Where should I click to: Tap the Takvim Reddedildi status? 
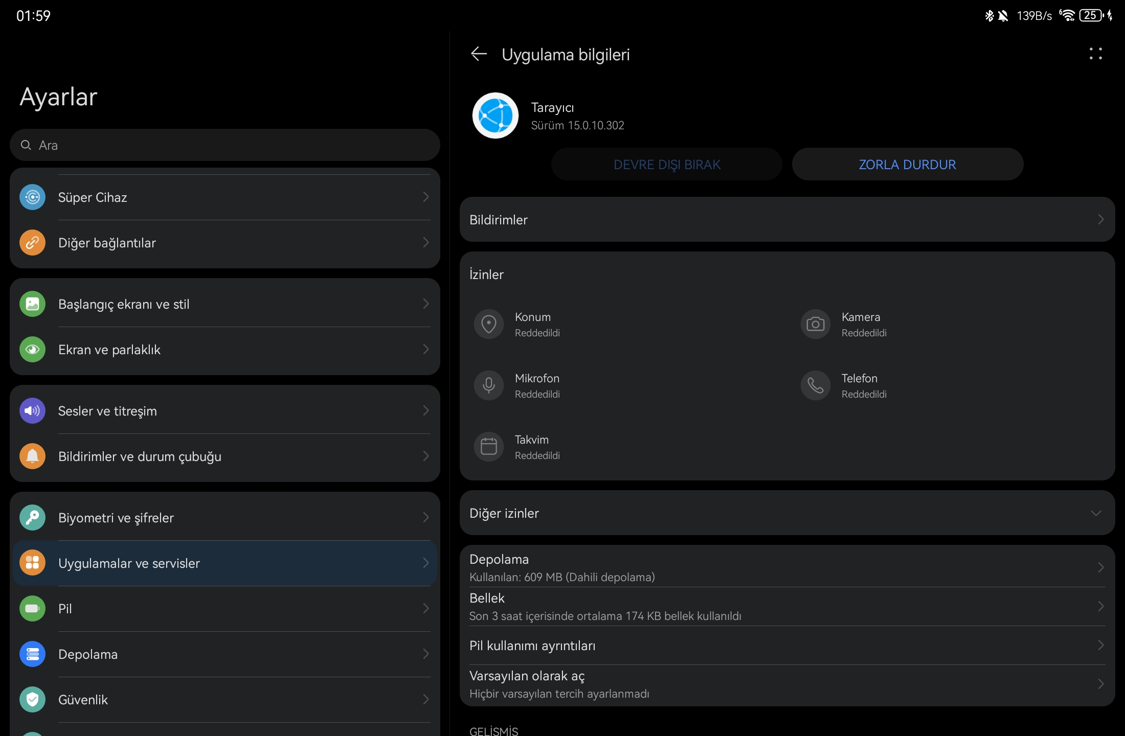tap(537, 456)
